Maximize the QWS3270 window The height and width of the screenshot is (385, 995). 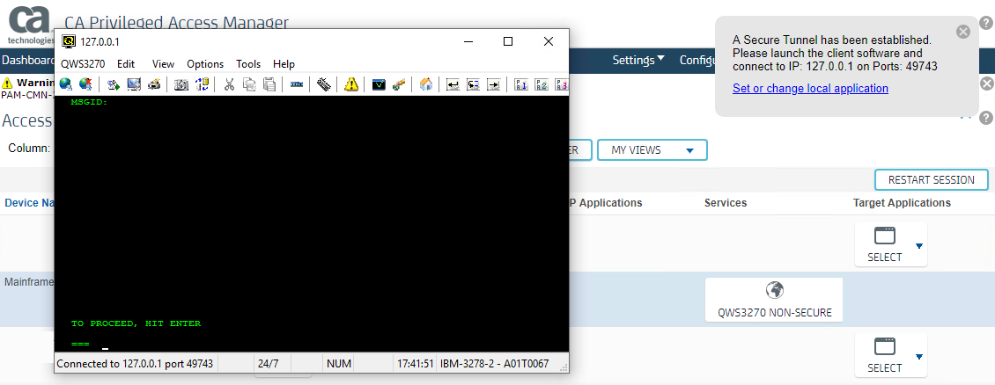pos(508,41)
